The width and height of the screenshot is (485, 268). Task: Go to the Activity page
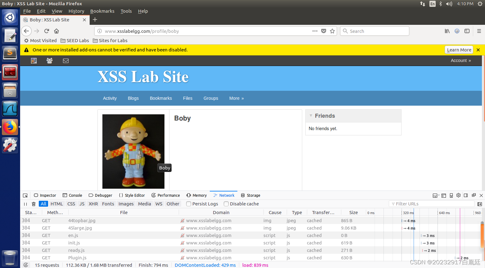[110, 98]
